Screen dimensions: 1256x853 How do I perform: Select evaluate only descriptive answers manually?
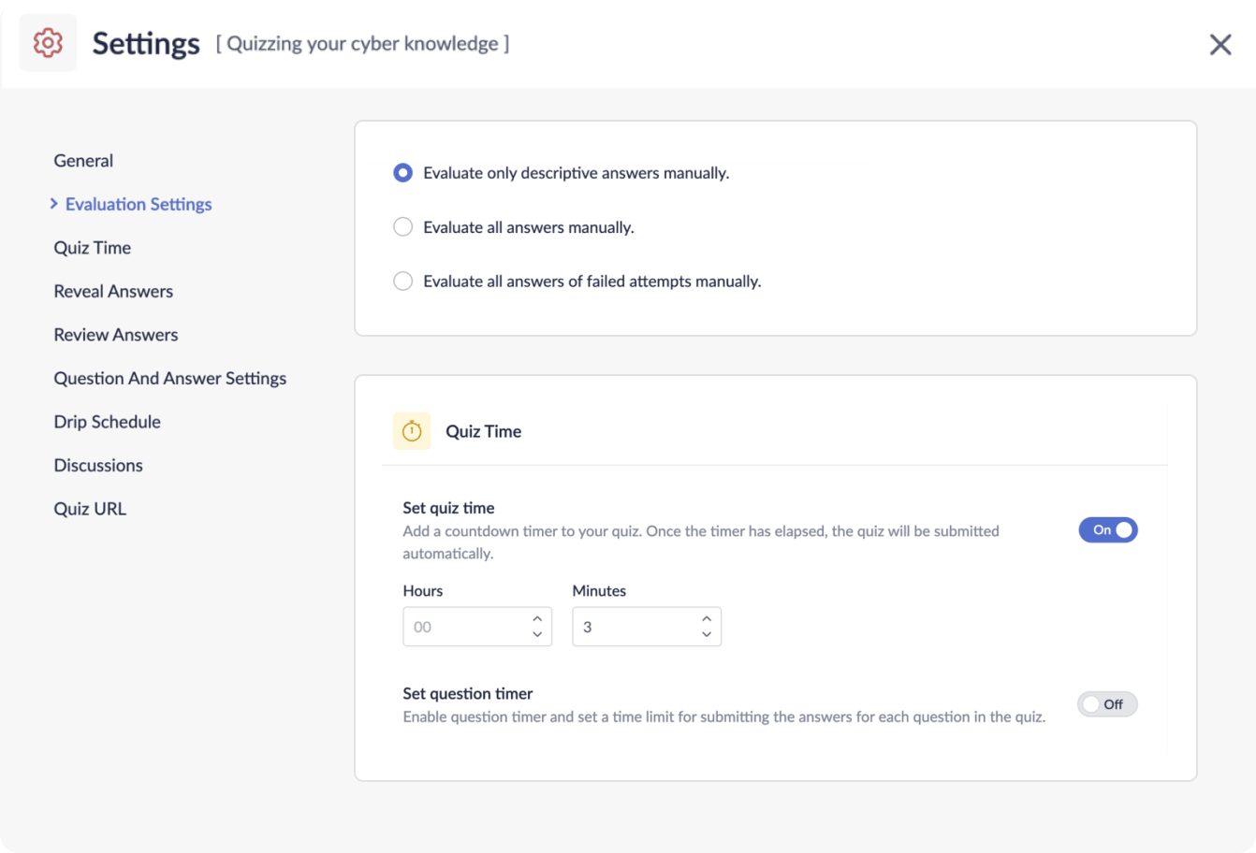(x=402, y=173)
